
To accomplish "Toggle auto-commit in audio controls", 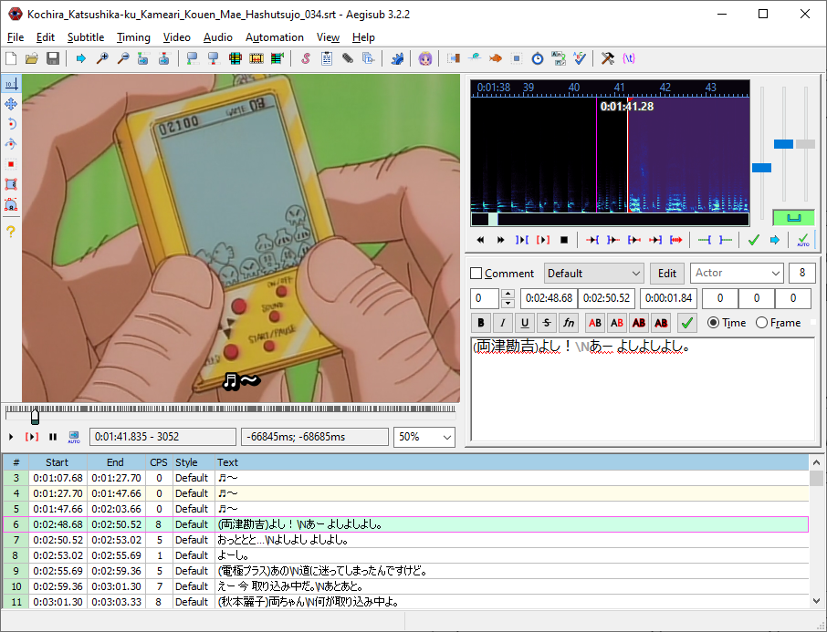I will [802, 240].
